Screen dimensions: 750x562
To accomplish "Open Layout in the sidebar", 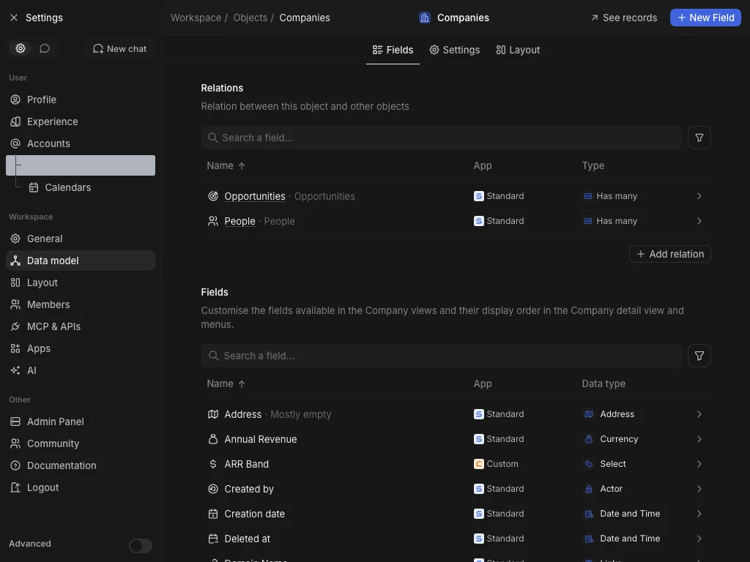I will [81, 282].
